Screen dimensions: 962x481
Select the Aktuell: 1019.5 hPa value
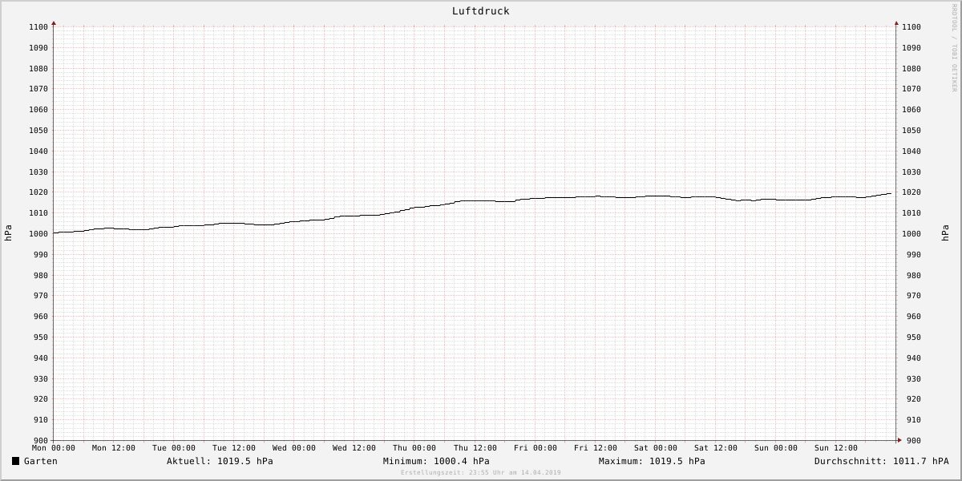click(x=220, y=461)
